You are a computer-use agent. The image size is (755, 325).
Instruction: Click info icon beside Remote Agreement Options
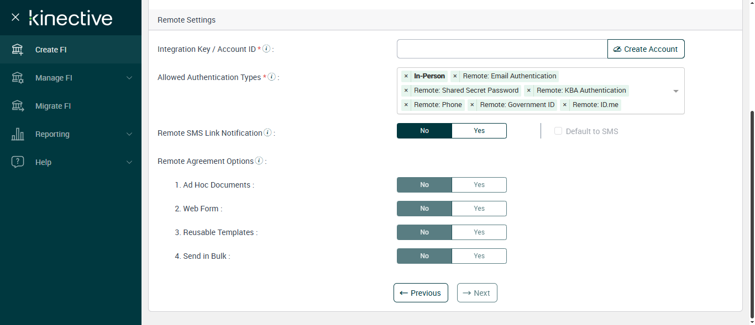259,161
